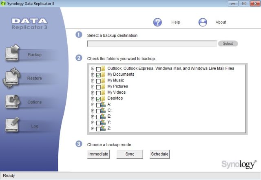
Task: Click the My Videos folder icon
Action: 103,92
